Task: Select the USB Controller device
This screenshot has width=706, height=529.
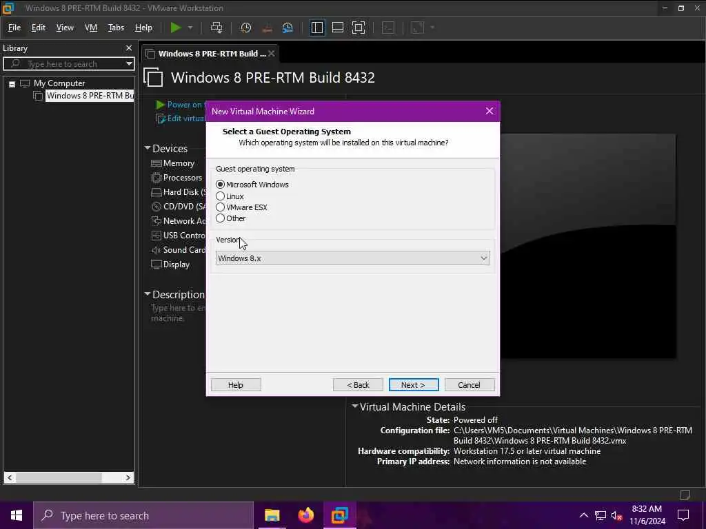Action: 179,236
